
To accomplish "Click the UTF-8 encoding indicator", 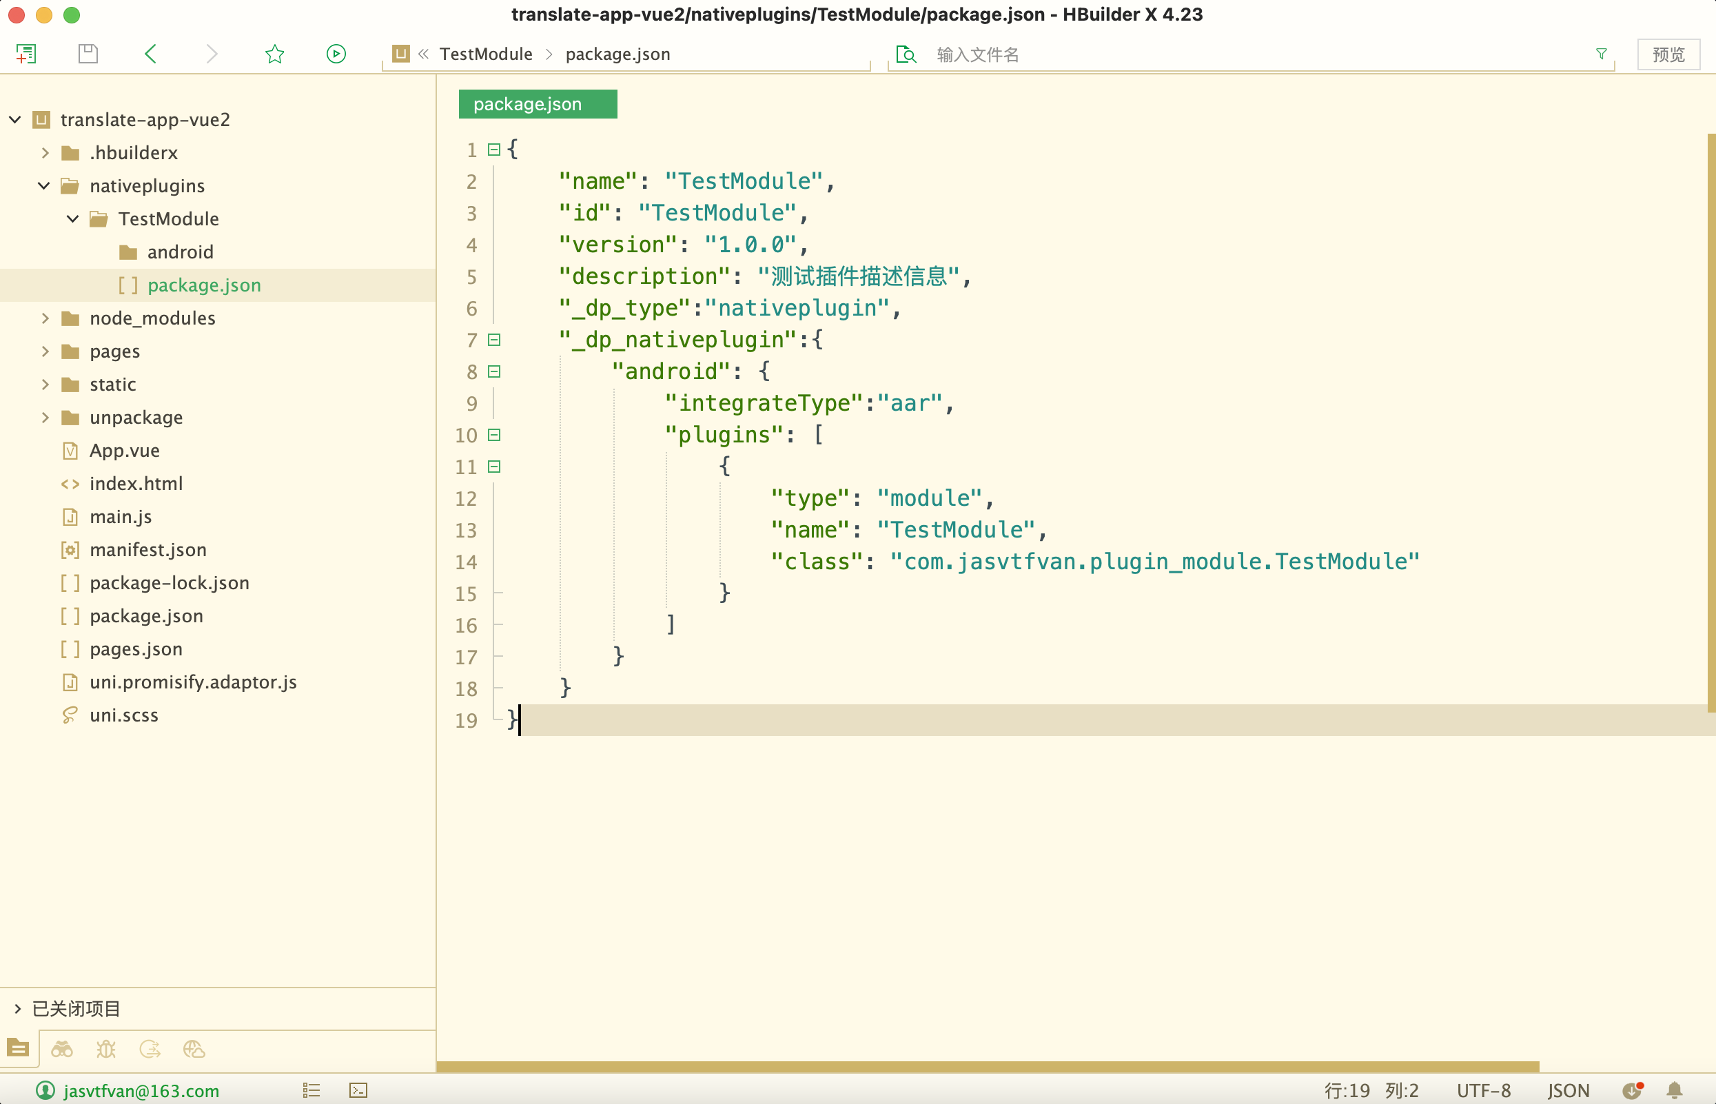I will tap(1484, 1090).
